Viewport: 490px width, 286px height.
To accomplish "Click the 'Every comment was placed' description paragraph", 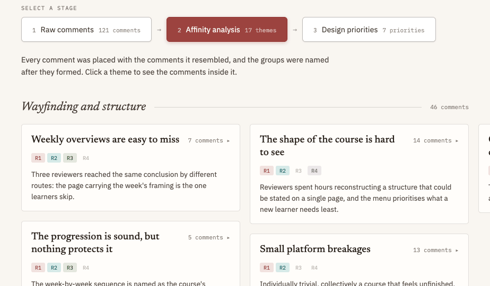I will 175,66.
